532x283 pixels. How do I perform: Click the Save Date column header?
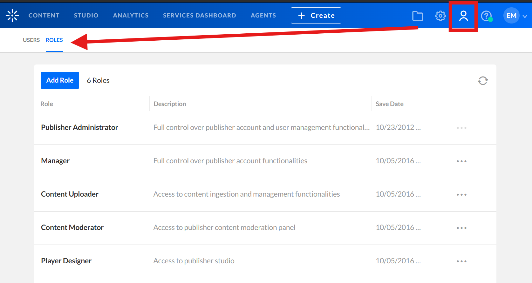coord(389,104)
